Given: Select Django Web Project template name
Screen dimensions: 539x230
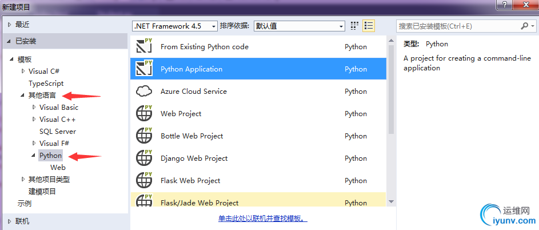Looking at the screenshot, I should tap(194, 158).
